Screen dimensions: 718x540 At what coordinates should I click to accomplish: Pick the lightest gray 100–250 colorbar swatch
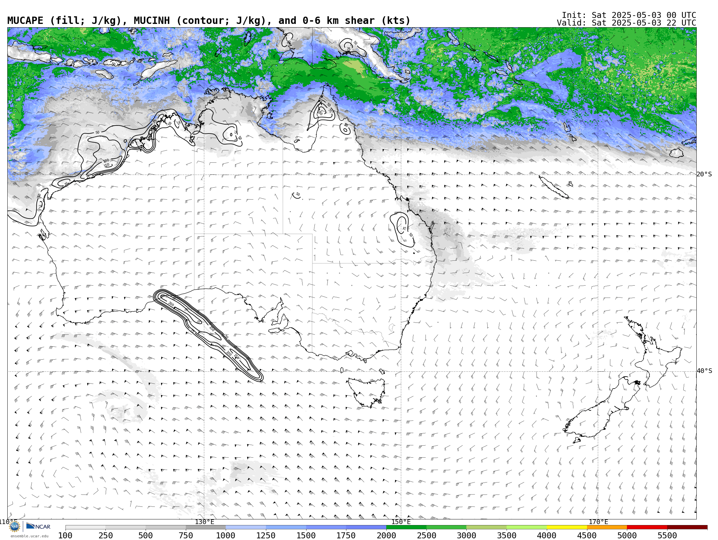coord(85,527)
